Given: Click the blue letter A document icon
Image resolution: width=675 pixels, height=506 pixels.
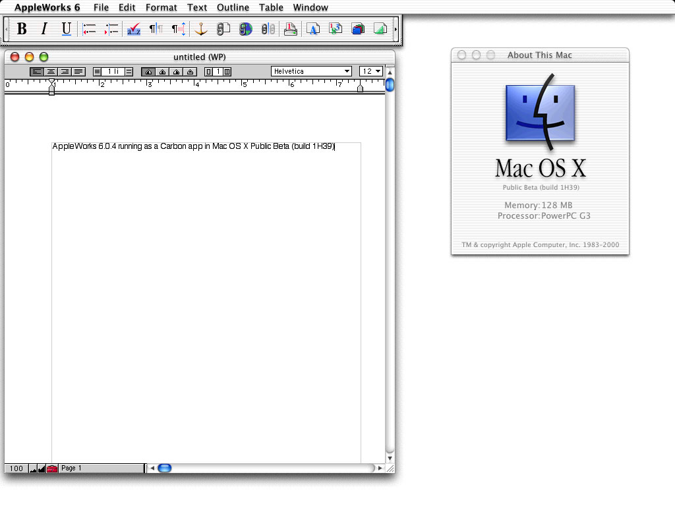Looking at the screenshot, I should 313,29.
